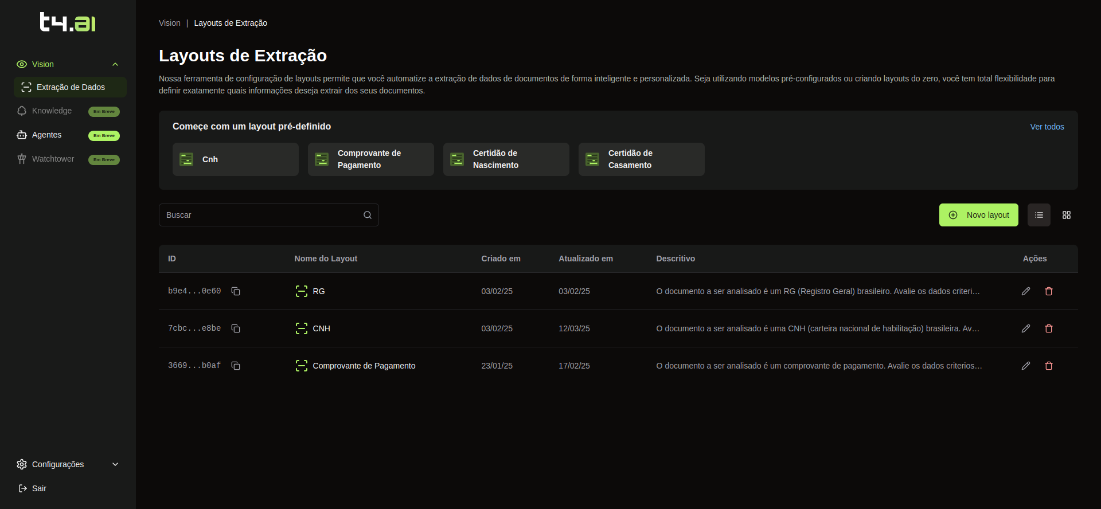Edit the RG layout with pencil icon
This screenshot has height=509, width=1101.
(x=1026, y=291)
